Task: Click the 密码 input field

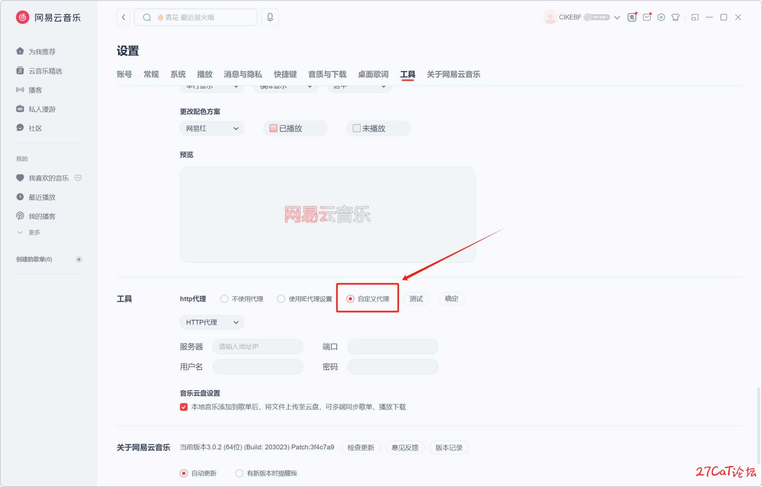Action: click(x=393, y=367)
